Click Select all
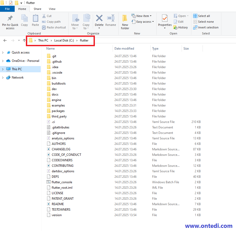 tap(202, 16)
